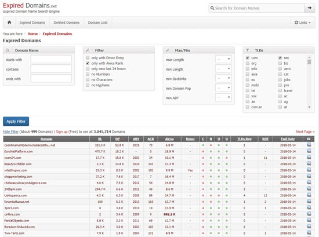Open related links icon for BeautyScribbler.com
The image size is (319, 237).
pos(309,164)
